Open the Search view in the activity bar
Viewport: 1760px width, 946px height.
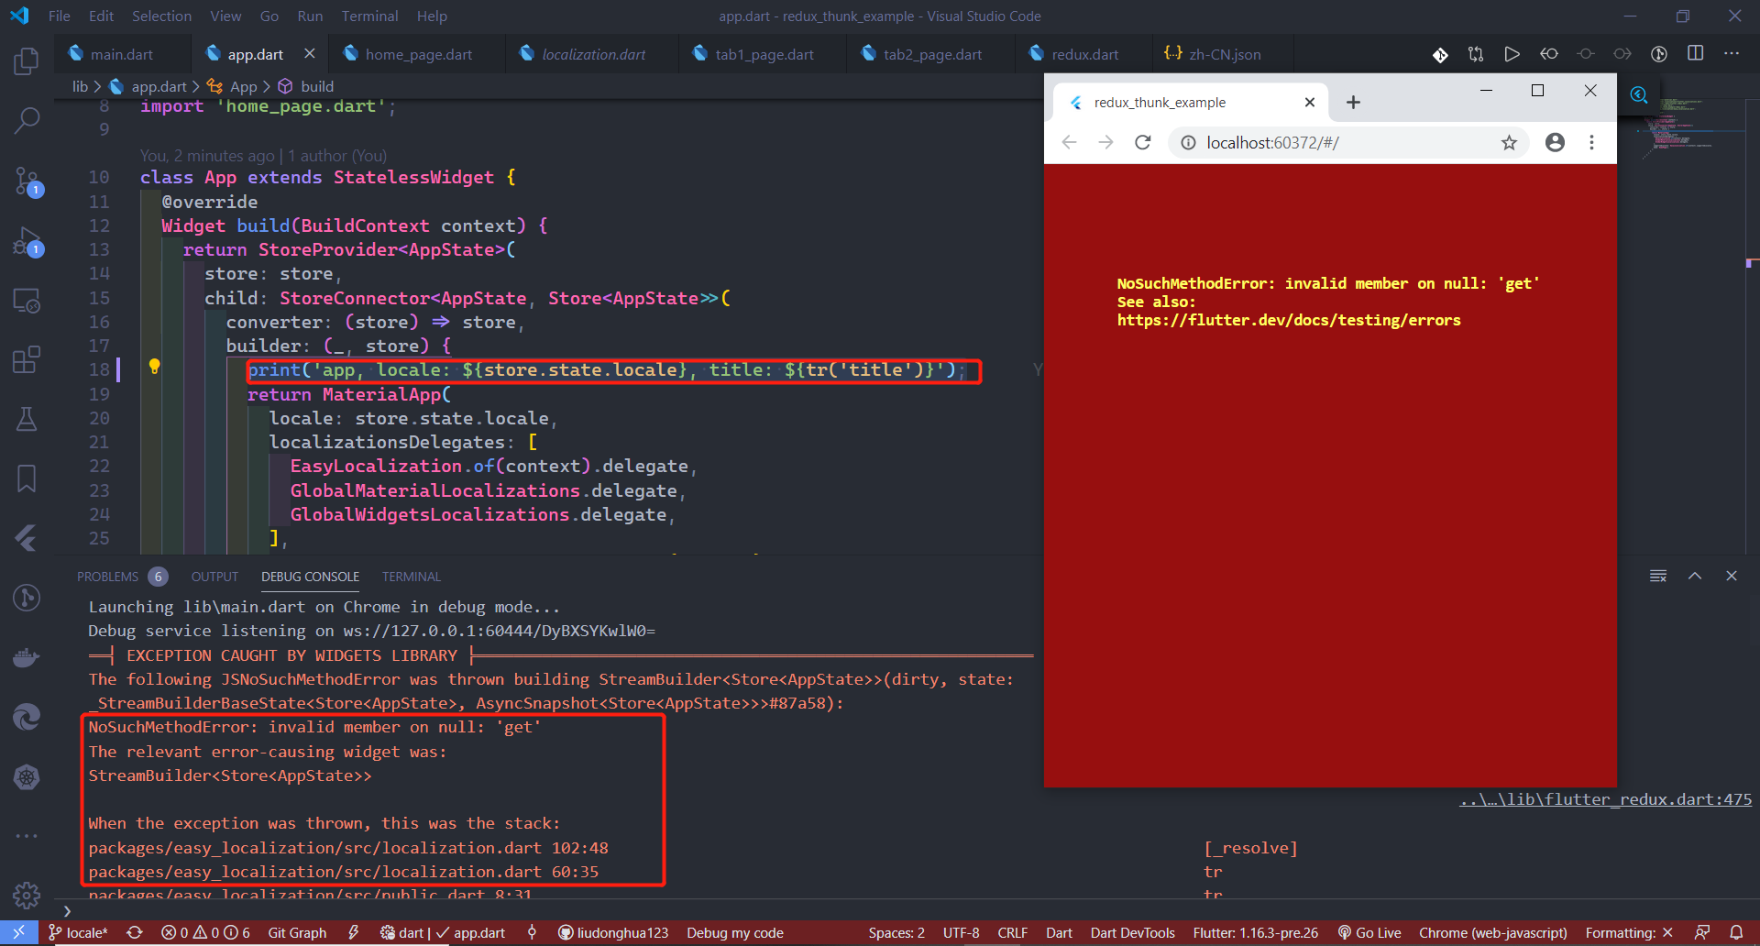27,120
